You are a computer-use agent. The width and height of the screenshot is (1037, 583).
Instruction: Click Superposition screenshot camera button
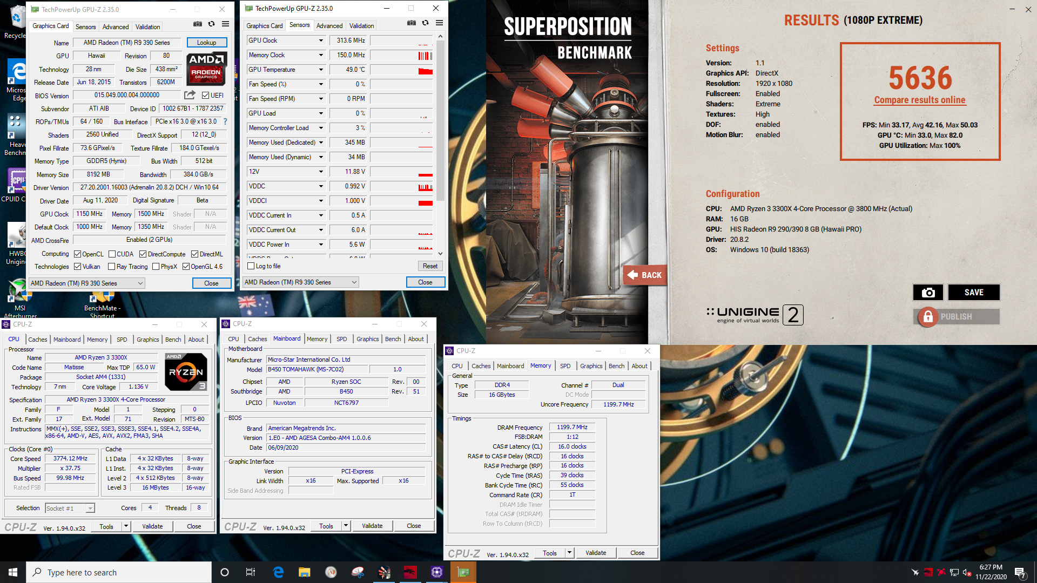click(928, 292)
